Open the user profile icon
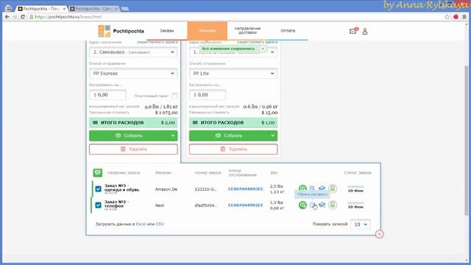This screenshot has height=265, width=471. (x=365, y=31)
